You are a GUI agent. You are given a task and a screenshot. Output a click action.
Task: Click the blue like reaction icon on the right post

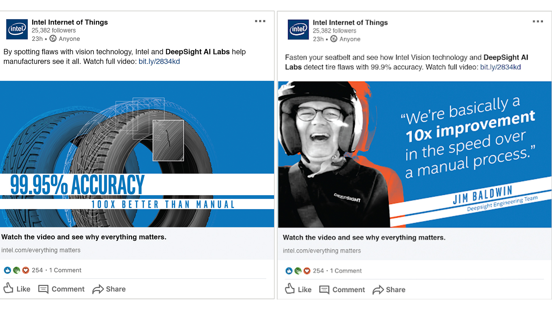point(289,271)
